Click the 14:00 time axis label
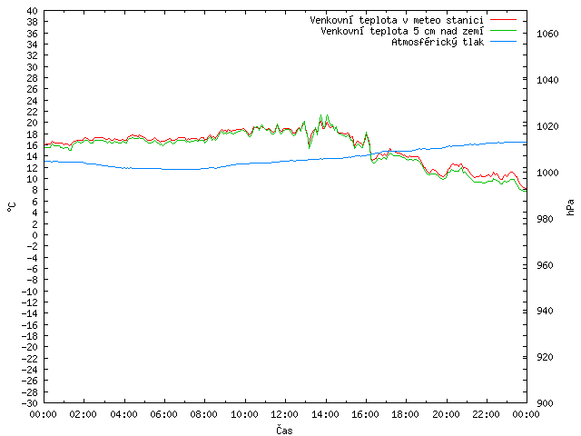Viewport: 581px width, 436px height. 325,414
